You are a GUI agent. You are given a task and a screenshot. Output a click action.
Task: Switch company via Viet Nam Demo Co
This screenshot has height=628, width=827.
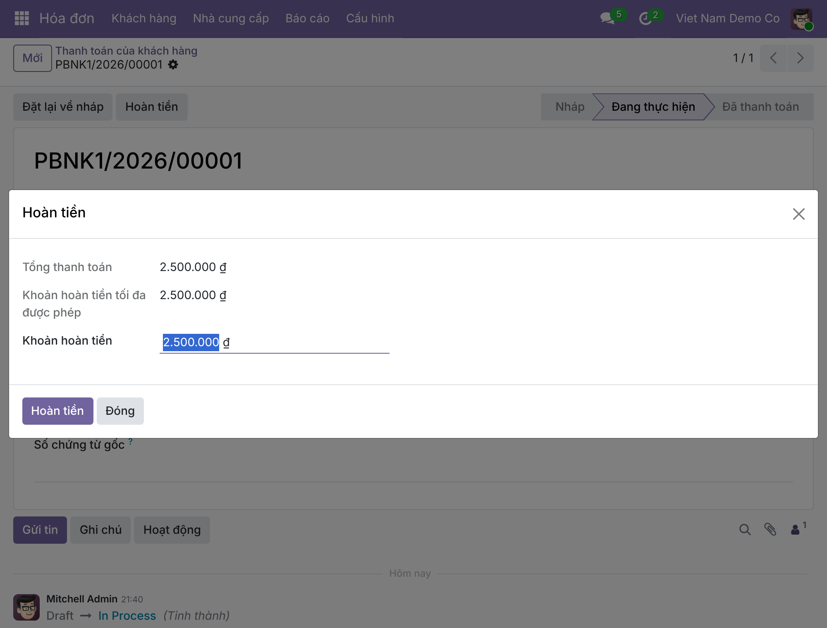(728, 18)
